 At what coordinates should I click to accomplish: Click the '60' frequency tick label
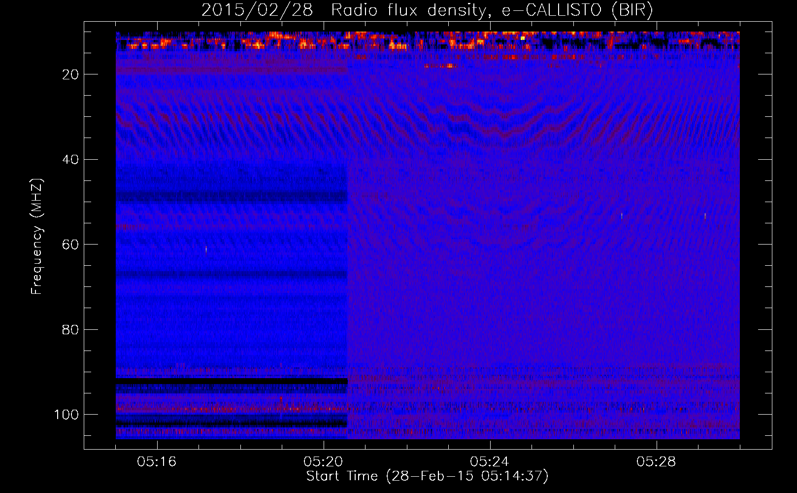[71, 245]
